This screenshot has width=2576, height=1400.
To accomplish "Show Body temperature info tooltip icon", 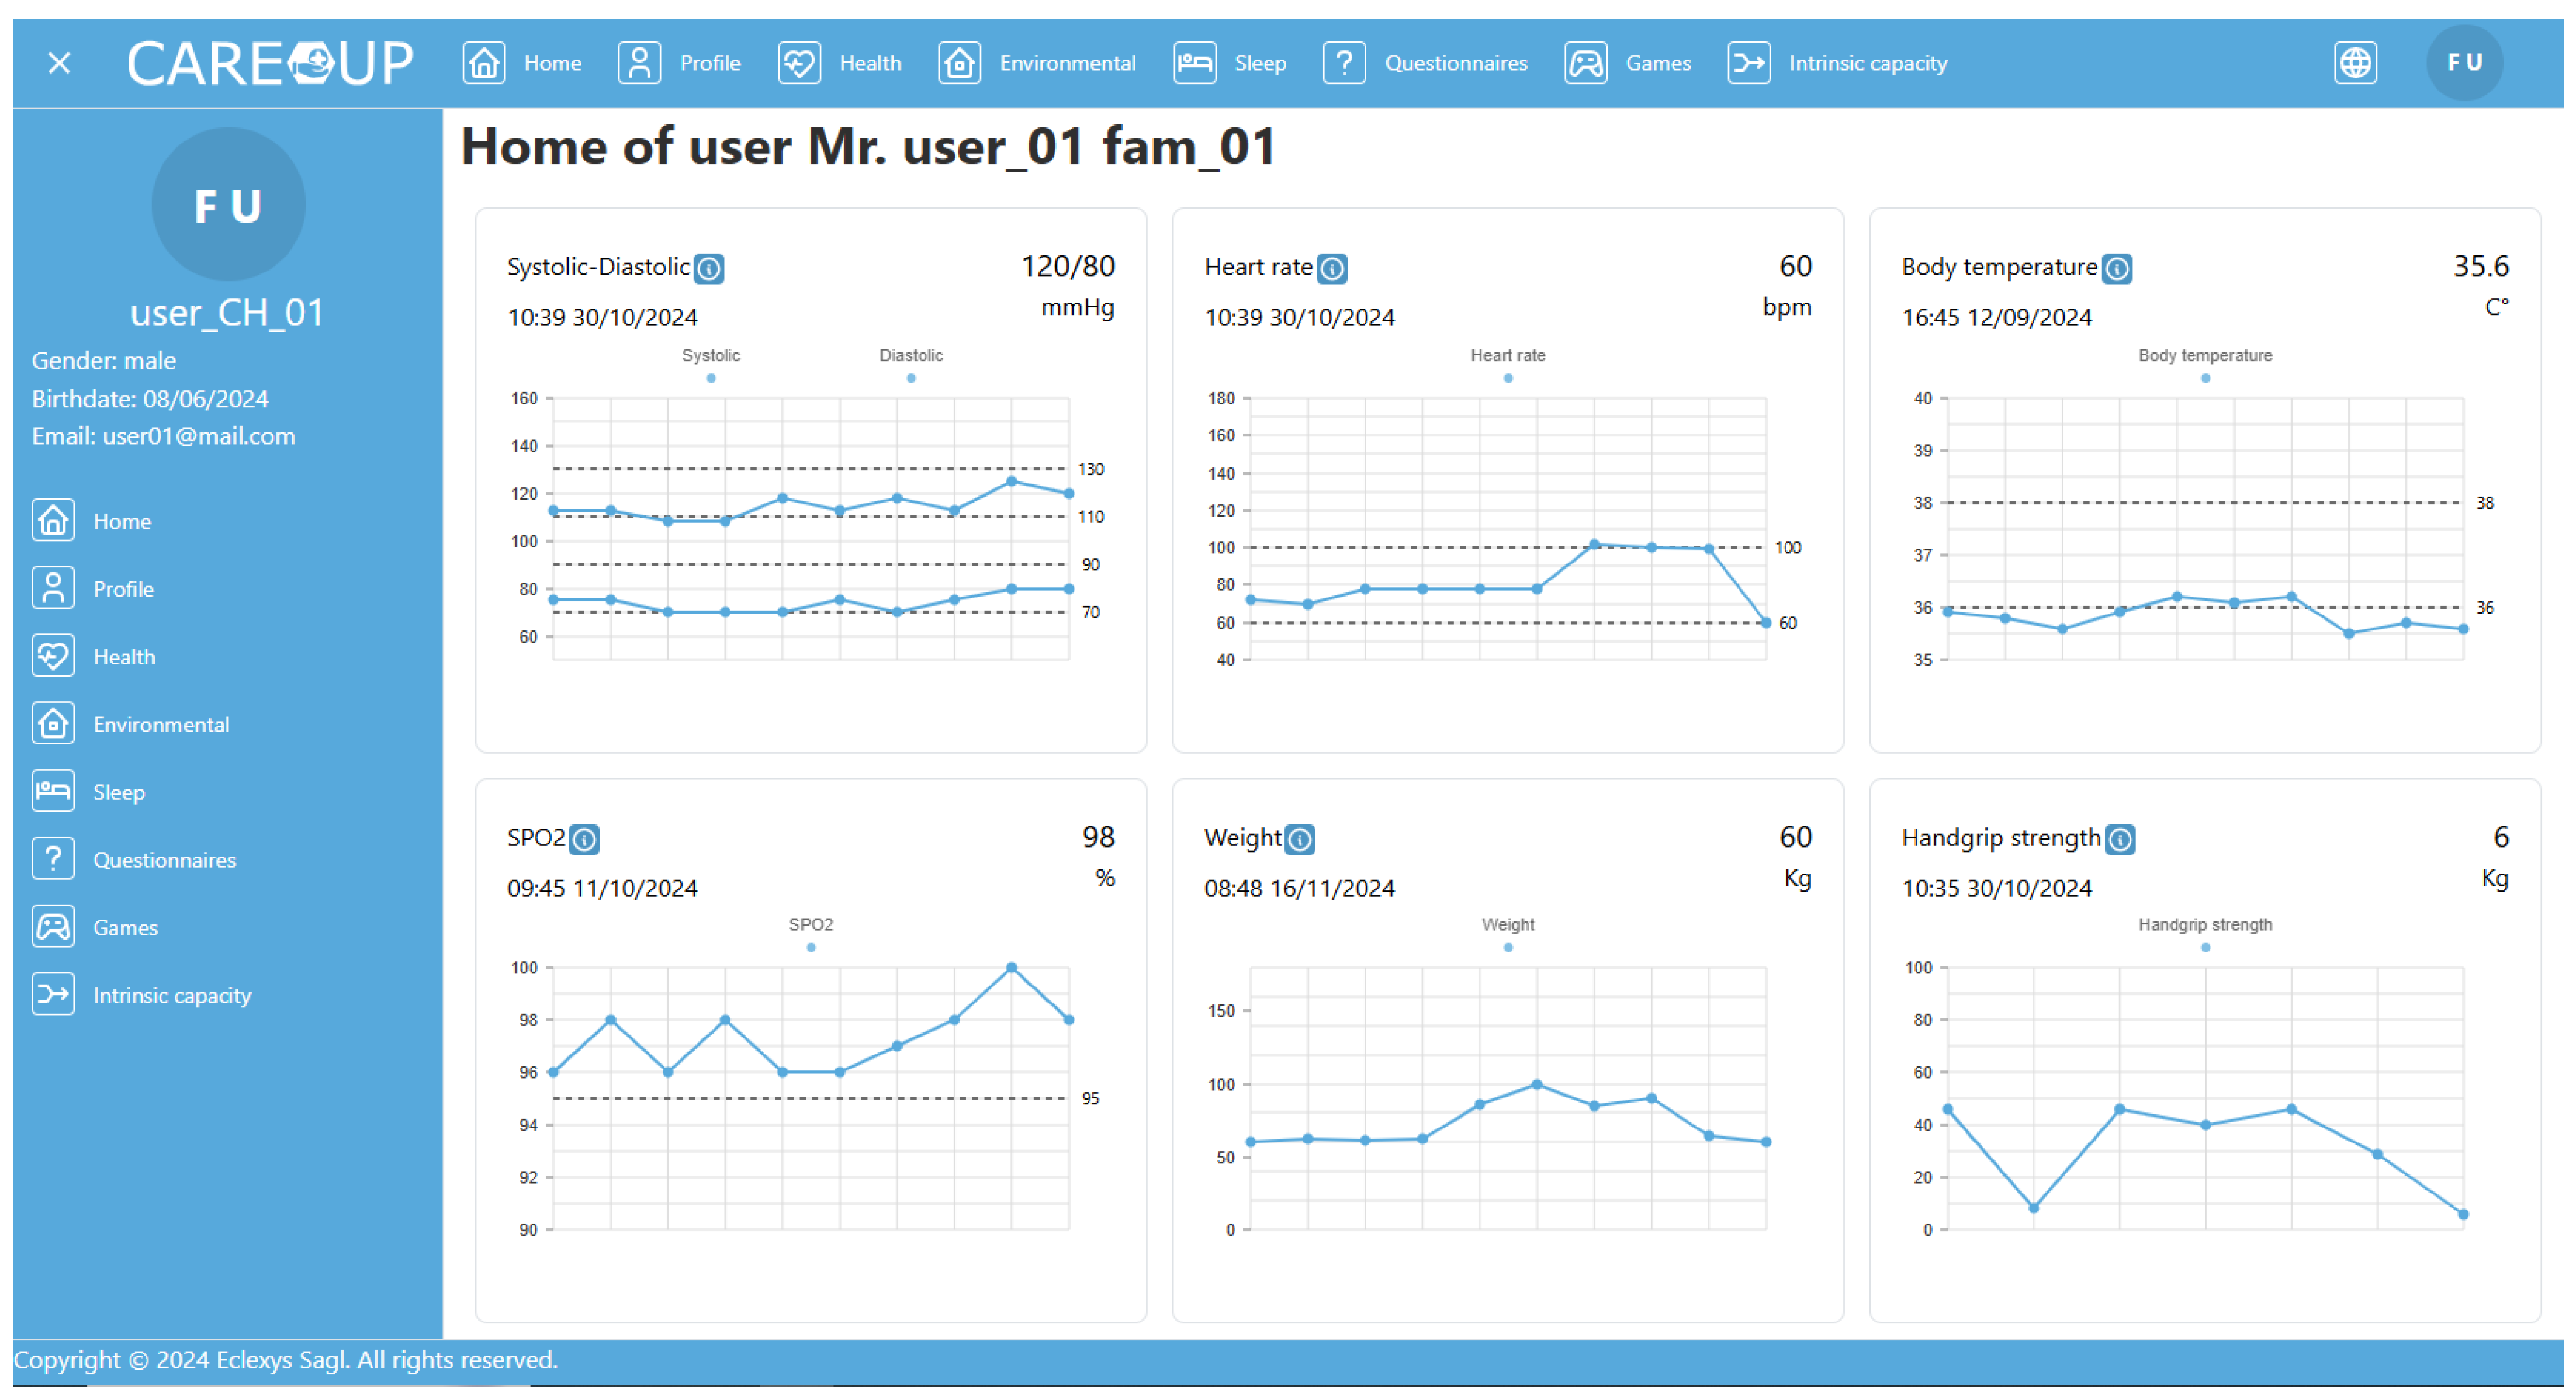I will click(2116, 268).
